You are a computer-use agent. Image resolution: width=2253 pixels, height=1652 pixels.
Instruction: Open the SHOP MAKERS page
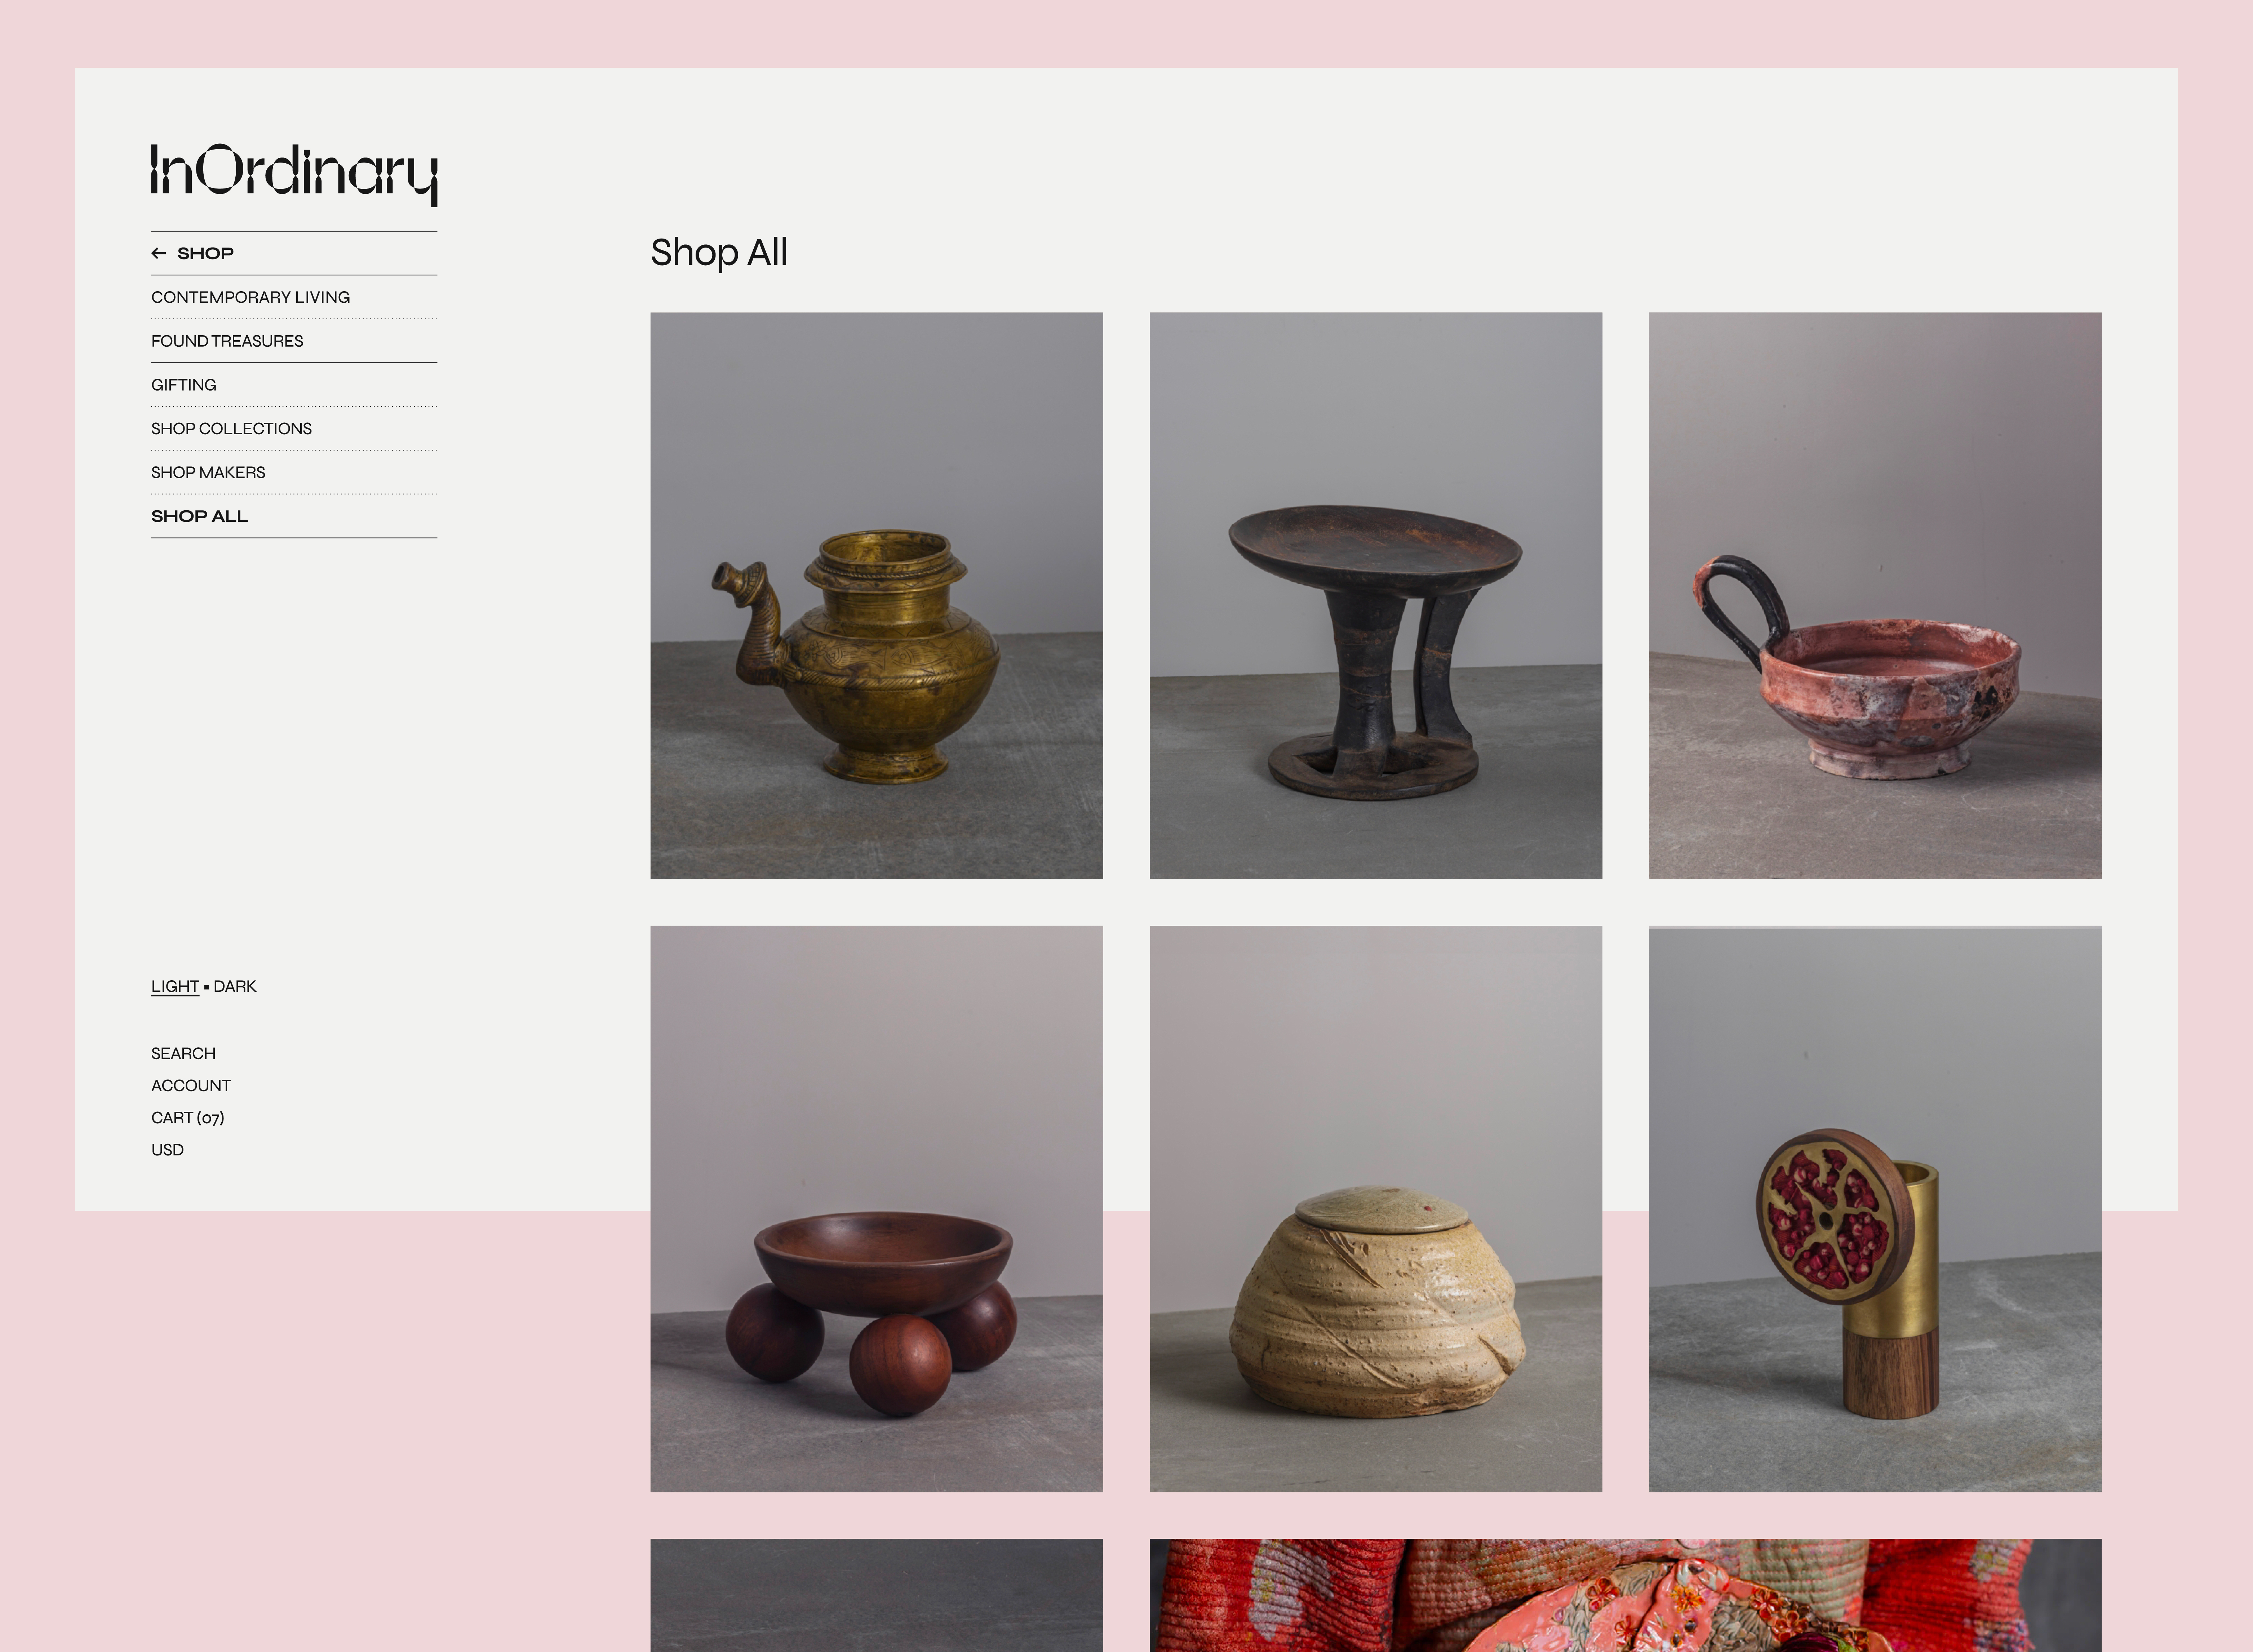tap(208, 473)
